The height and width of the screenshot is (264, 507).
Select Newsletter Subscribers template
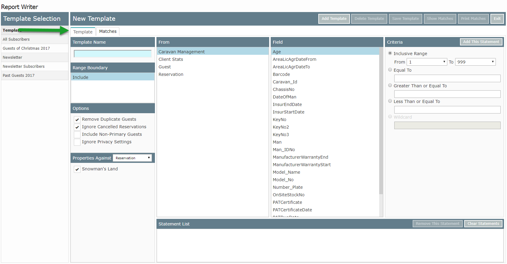pos(35,67)
